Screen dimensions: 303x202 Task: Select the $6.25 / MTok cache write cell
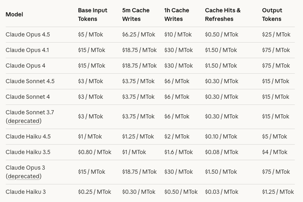pos(138,34)
